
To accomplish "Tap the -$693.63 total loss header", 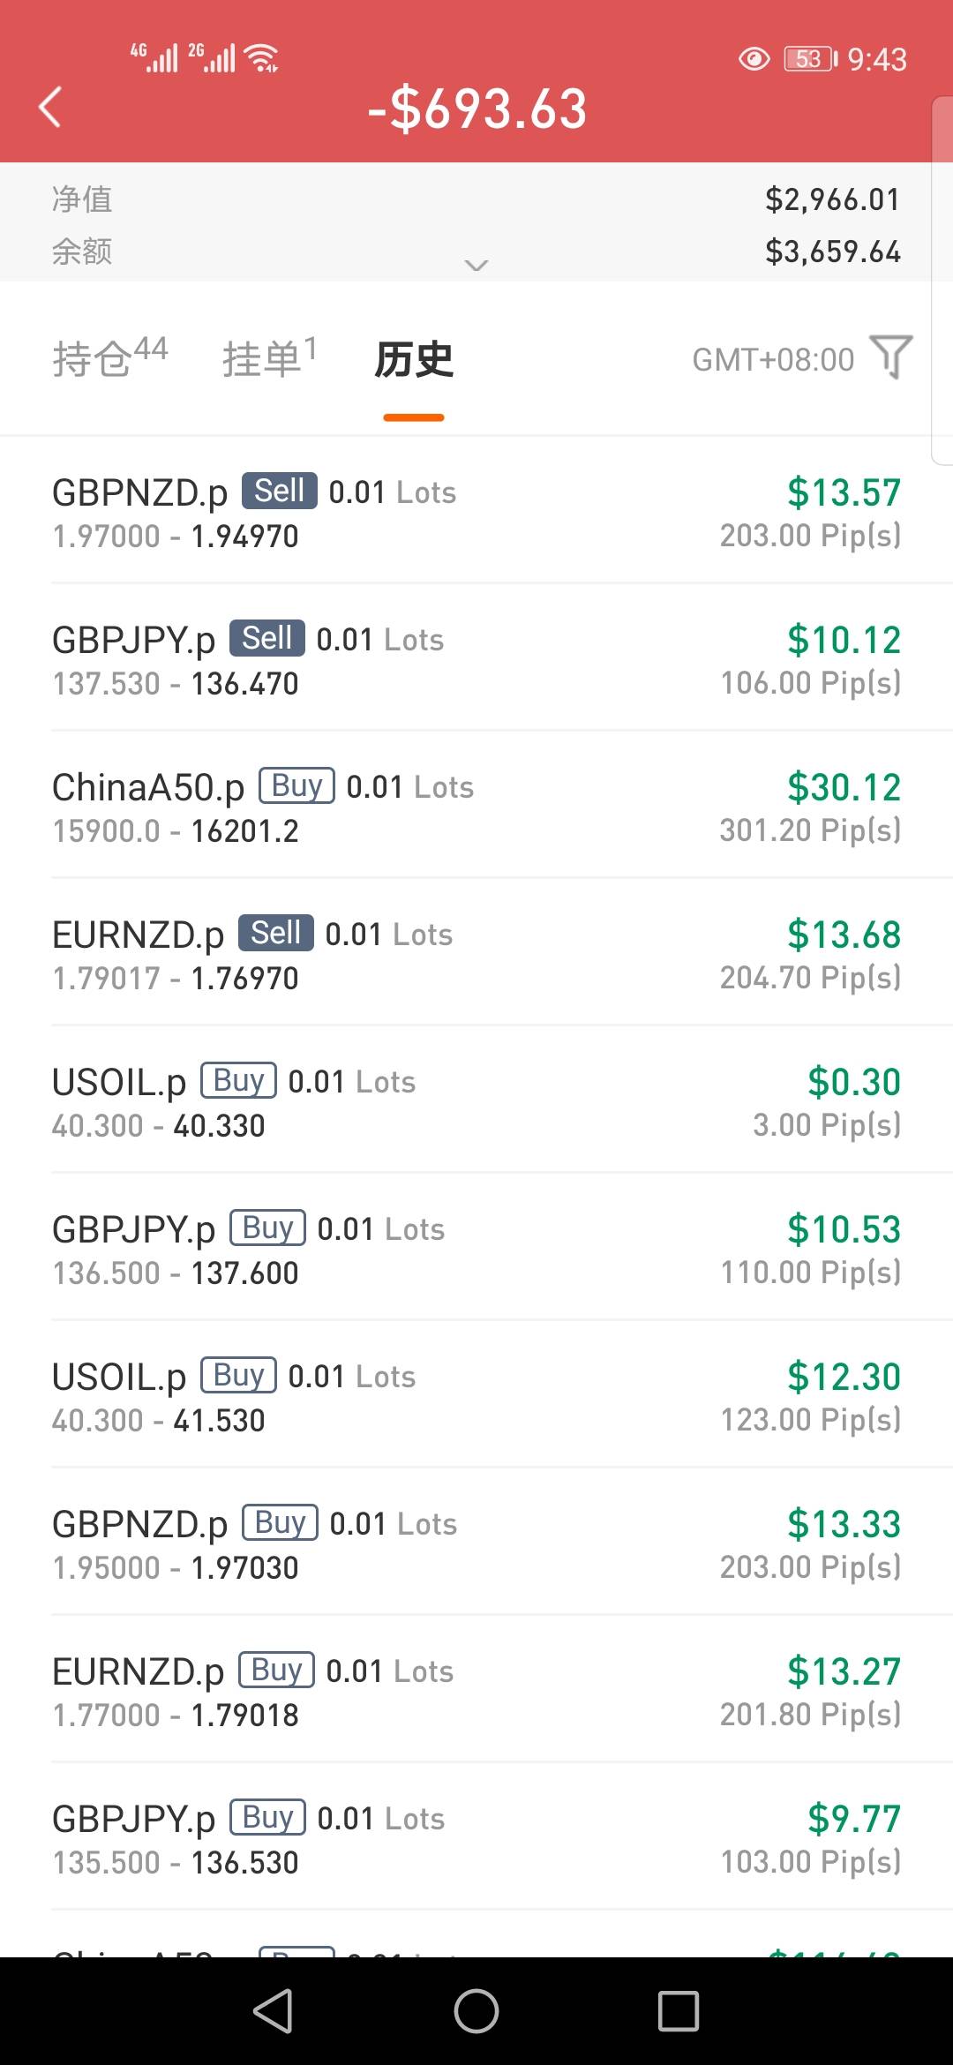I will click(x=477, y=109).
